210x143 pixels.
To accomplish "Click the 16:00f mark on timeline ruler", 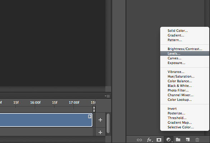I will click(35, 103).
